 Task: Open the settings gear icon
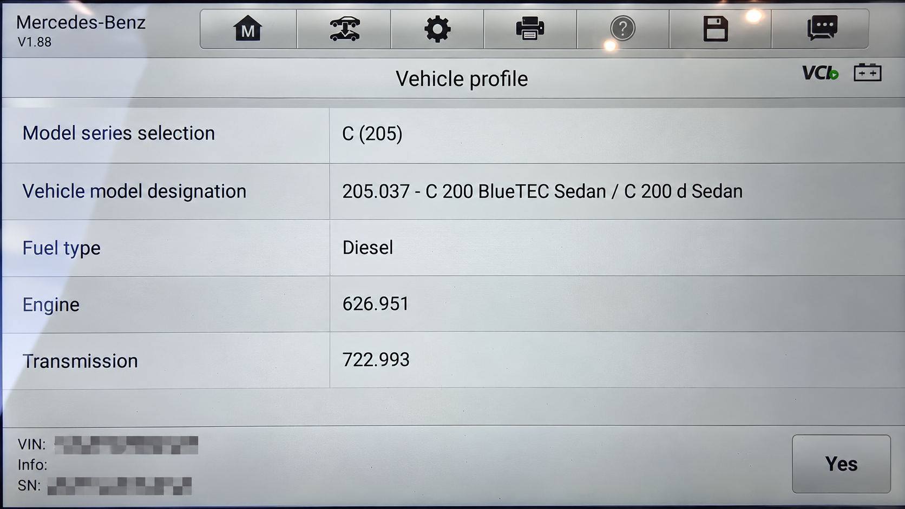click(x=437, y=29)
